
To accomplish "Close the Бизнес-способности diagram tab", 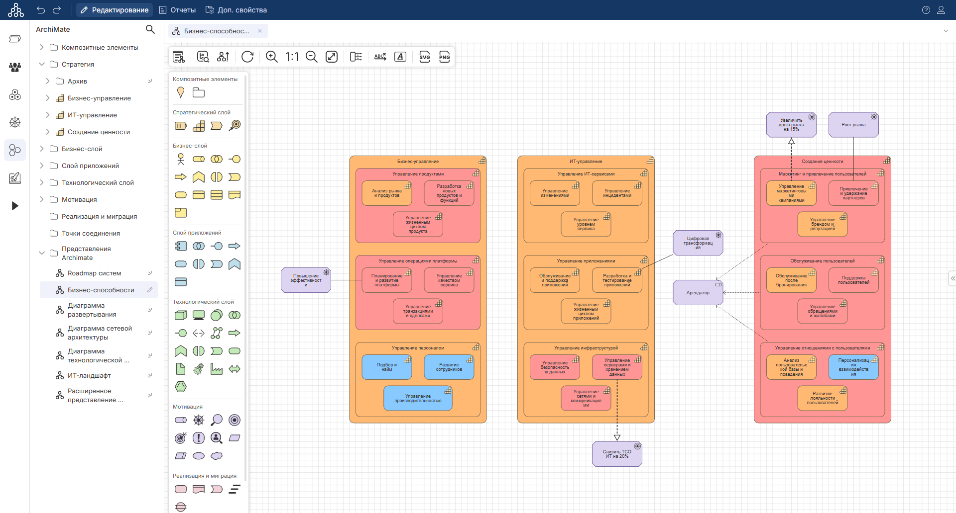I will (260, 31).
